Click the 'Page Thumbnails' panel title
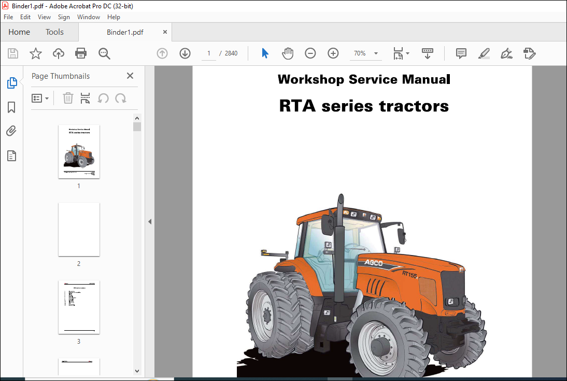567x381 pixels. pos(61,76)
